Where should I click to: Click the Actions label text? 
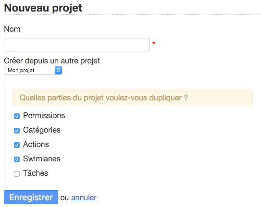[x=36, y=144]
